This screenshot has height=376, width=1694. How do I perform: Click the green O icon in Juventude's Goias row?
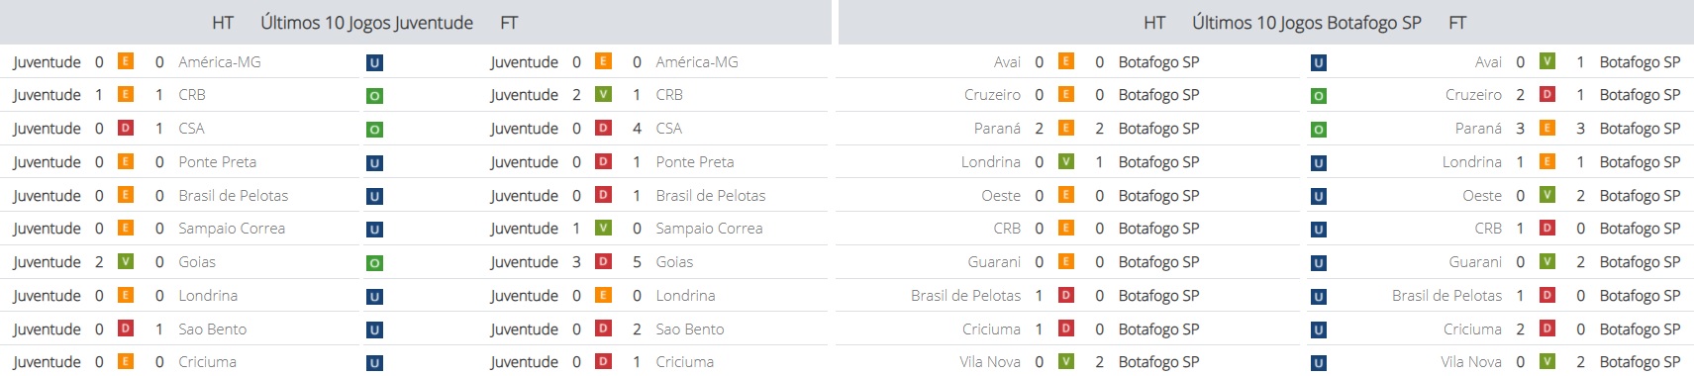point(374,263)
